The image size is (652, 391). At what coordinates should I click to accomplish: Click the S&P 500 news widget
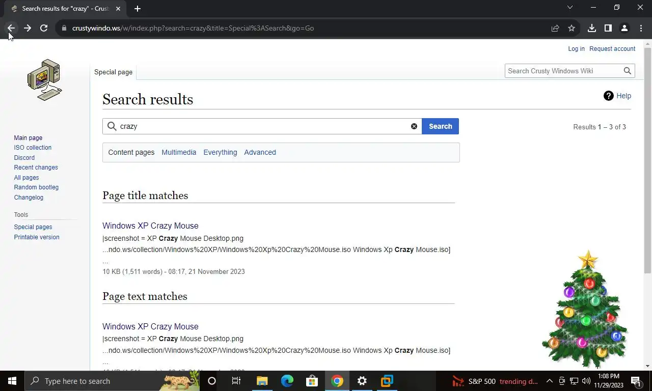[495, 381]
